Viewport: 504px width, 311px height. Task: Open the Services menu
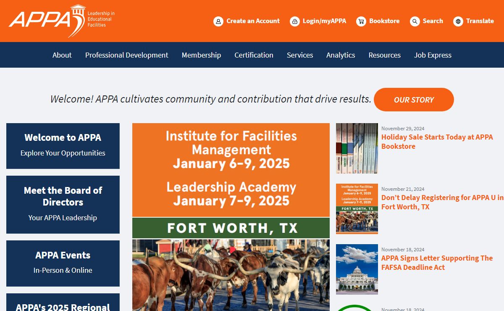click(300, 55)
